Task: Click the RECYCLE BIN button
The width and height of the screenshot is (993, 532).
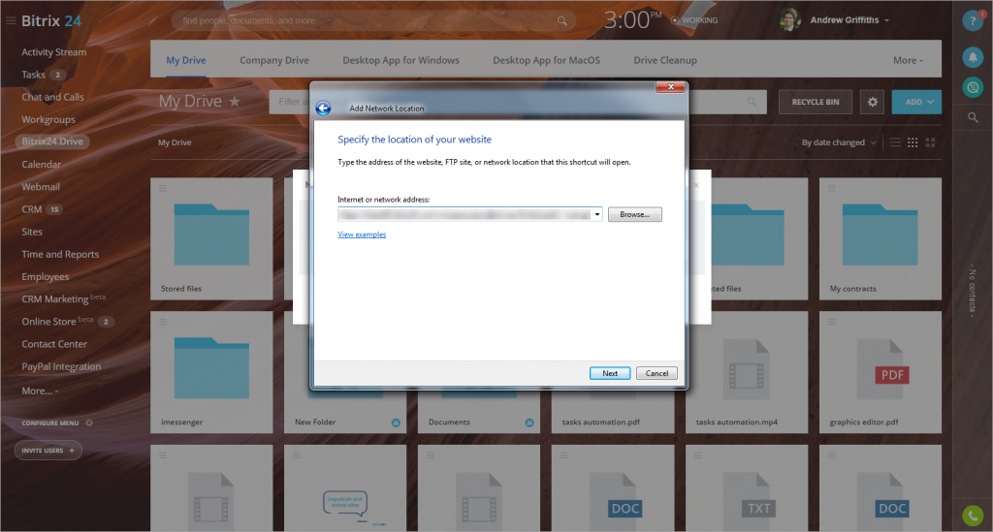Action: (815, 102)
